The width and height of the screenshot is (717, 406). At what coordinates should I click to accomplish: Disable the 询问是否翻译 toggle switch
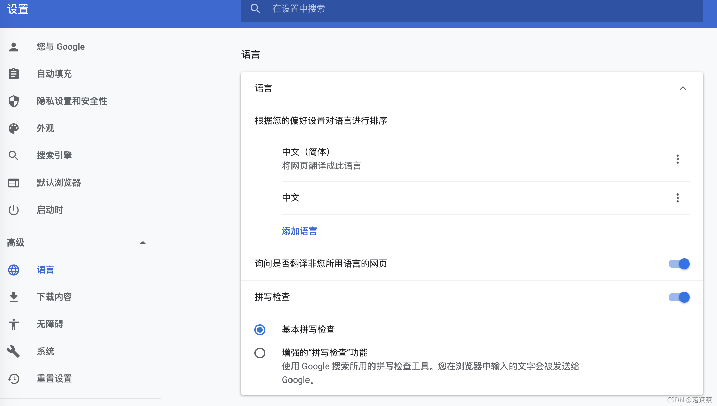[x=679, y=264]
